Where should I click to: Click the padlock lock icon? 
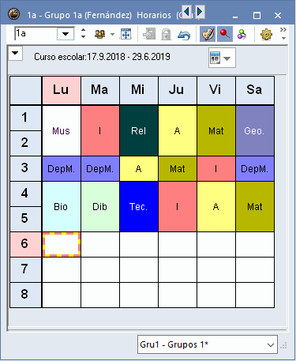[x=166, y=35]
